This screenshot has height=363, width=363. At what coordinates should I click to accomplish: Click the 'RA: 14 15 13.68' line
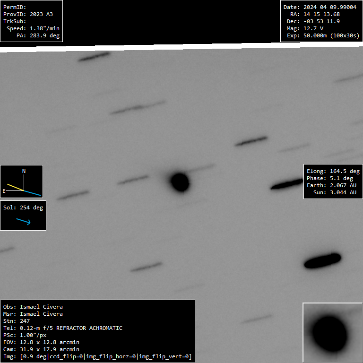click(315, 14)
